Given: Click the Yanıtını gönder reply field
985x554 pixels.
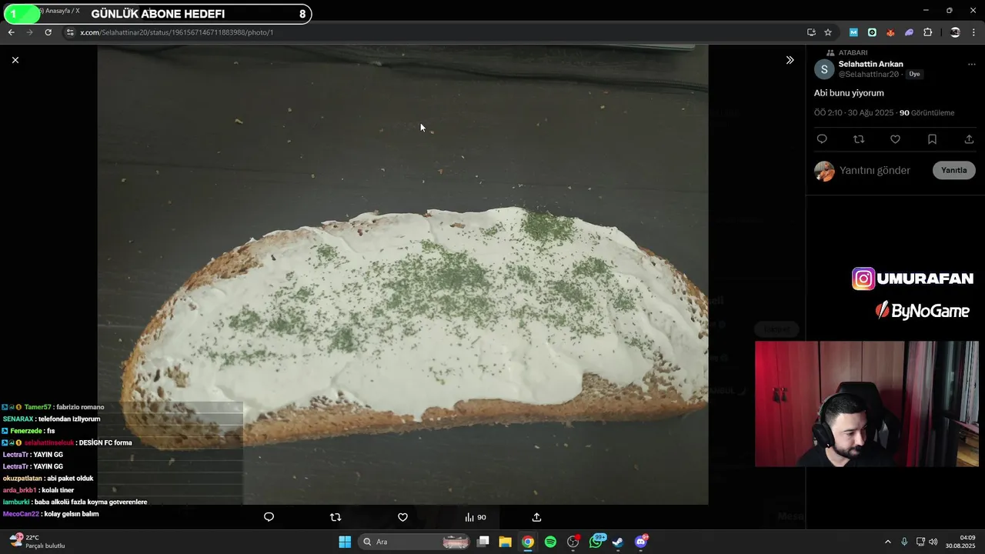Looking at the screenshot, I should coord(875,171).
